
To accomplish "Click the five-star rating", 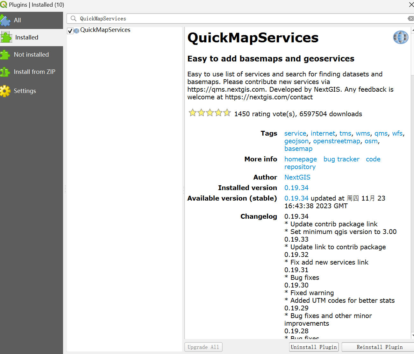I will [x=210, y=113].
